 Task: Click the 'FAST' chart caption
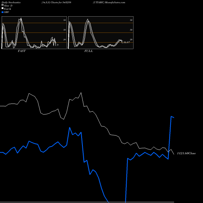(x=22, y=51)
